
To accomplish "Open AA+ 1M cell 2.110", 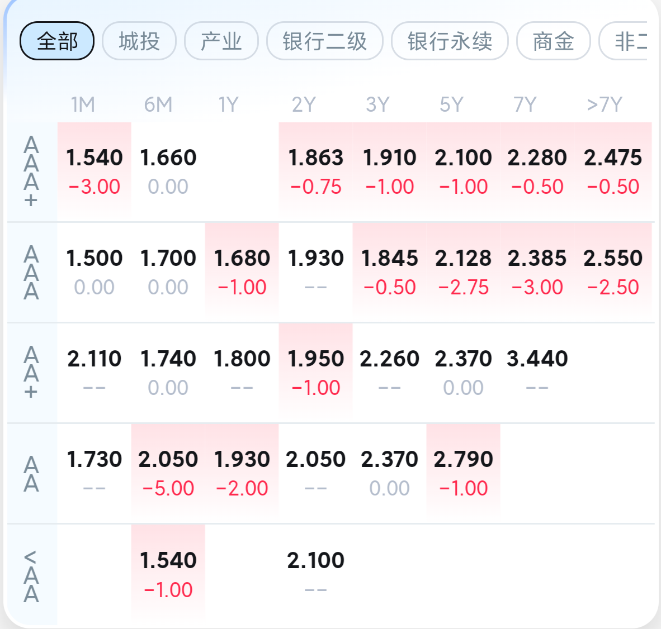I will [95, 373].
